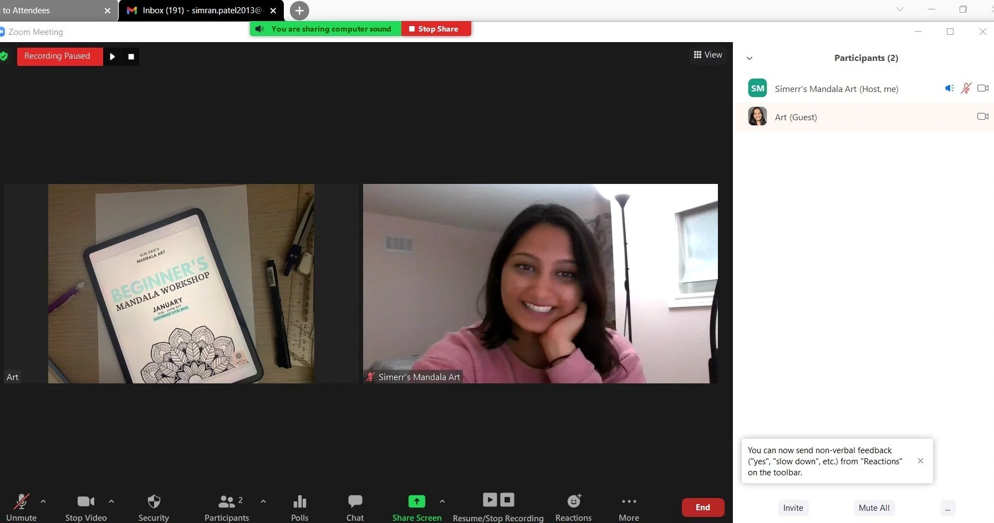
Task: Click green Share Screen button
Action: click(x=417, y=507)
